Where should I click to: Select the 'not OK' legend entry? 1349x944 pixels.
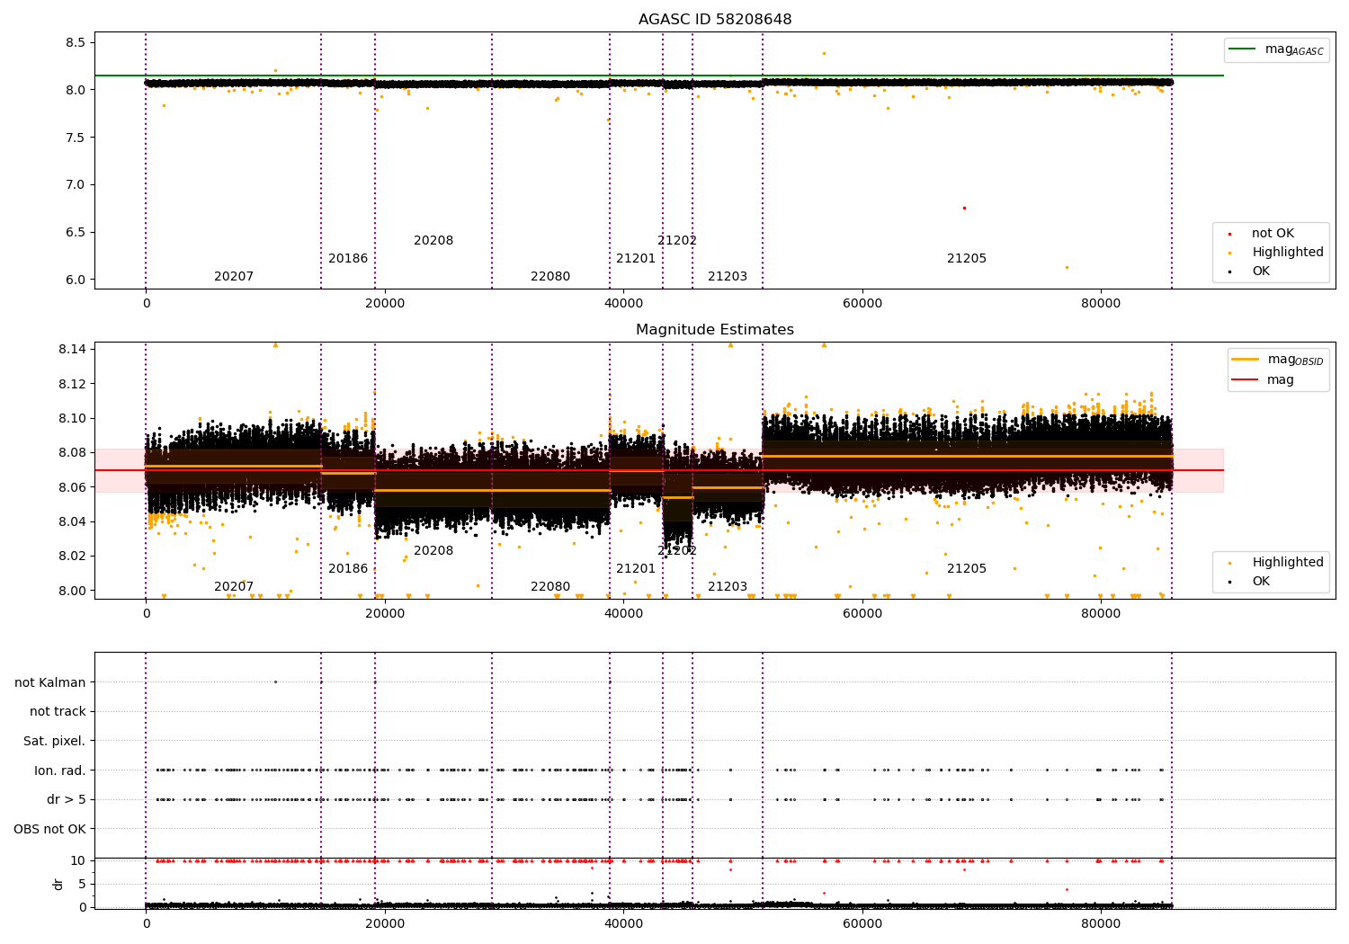(x=1273, y=234)
